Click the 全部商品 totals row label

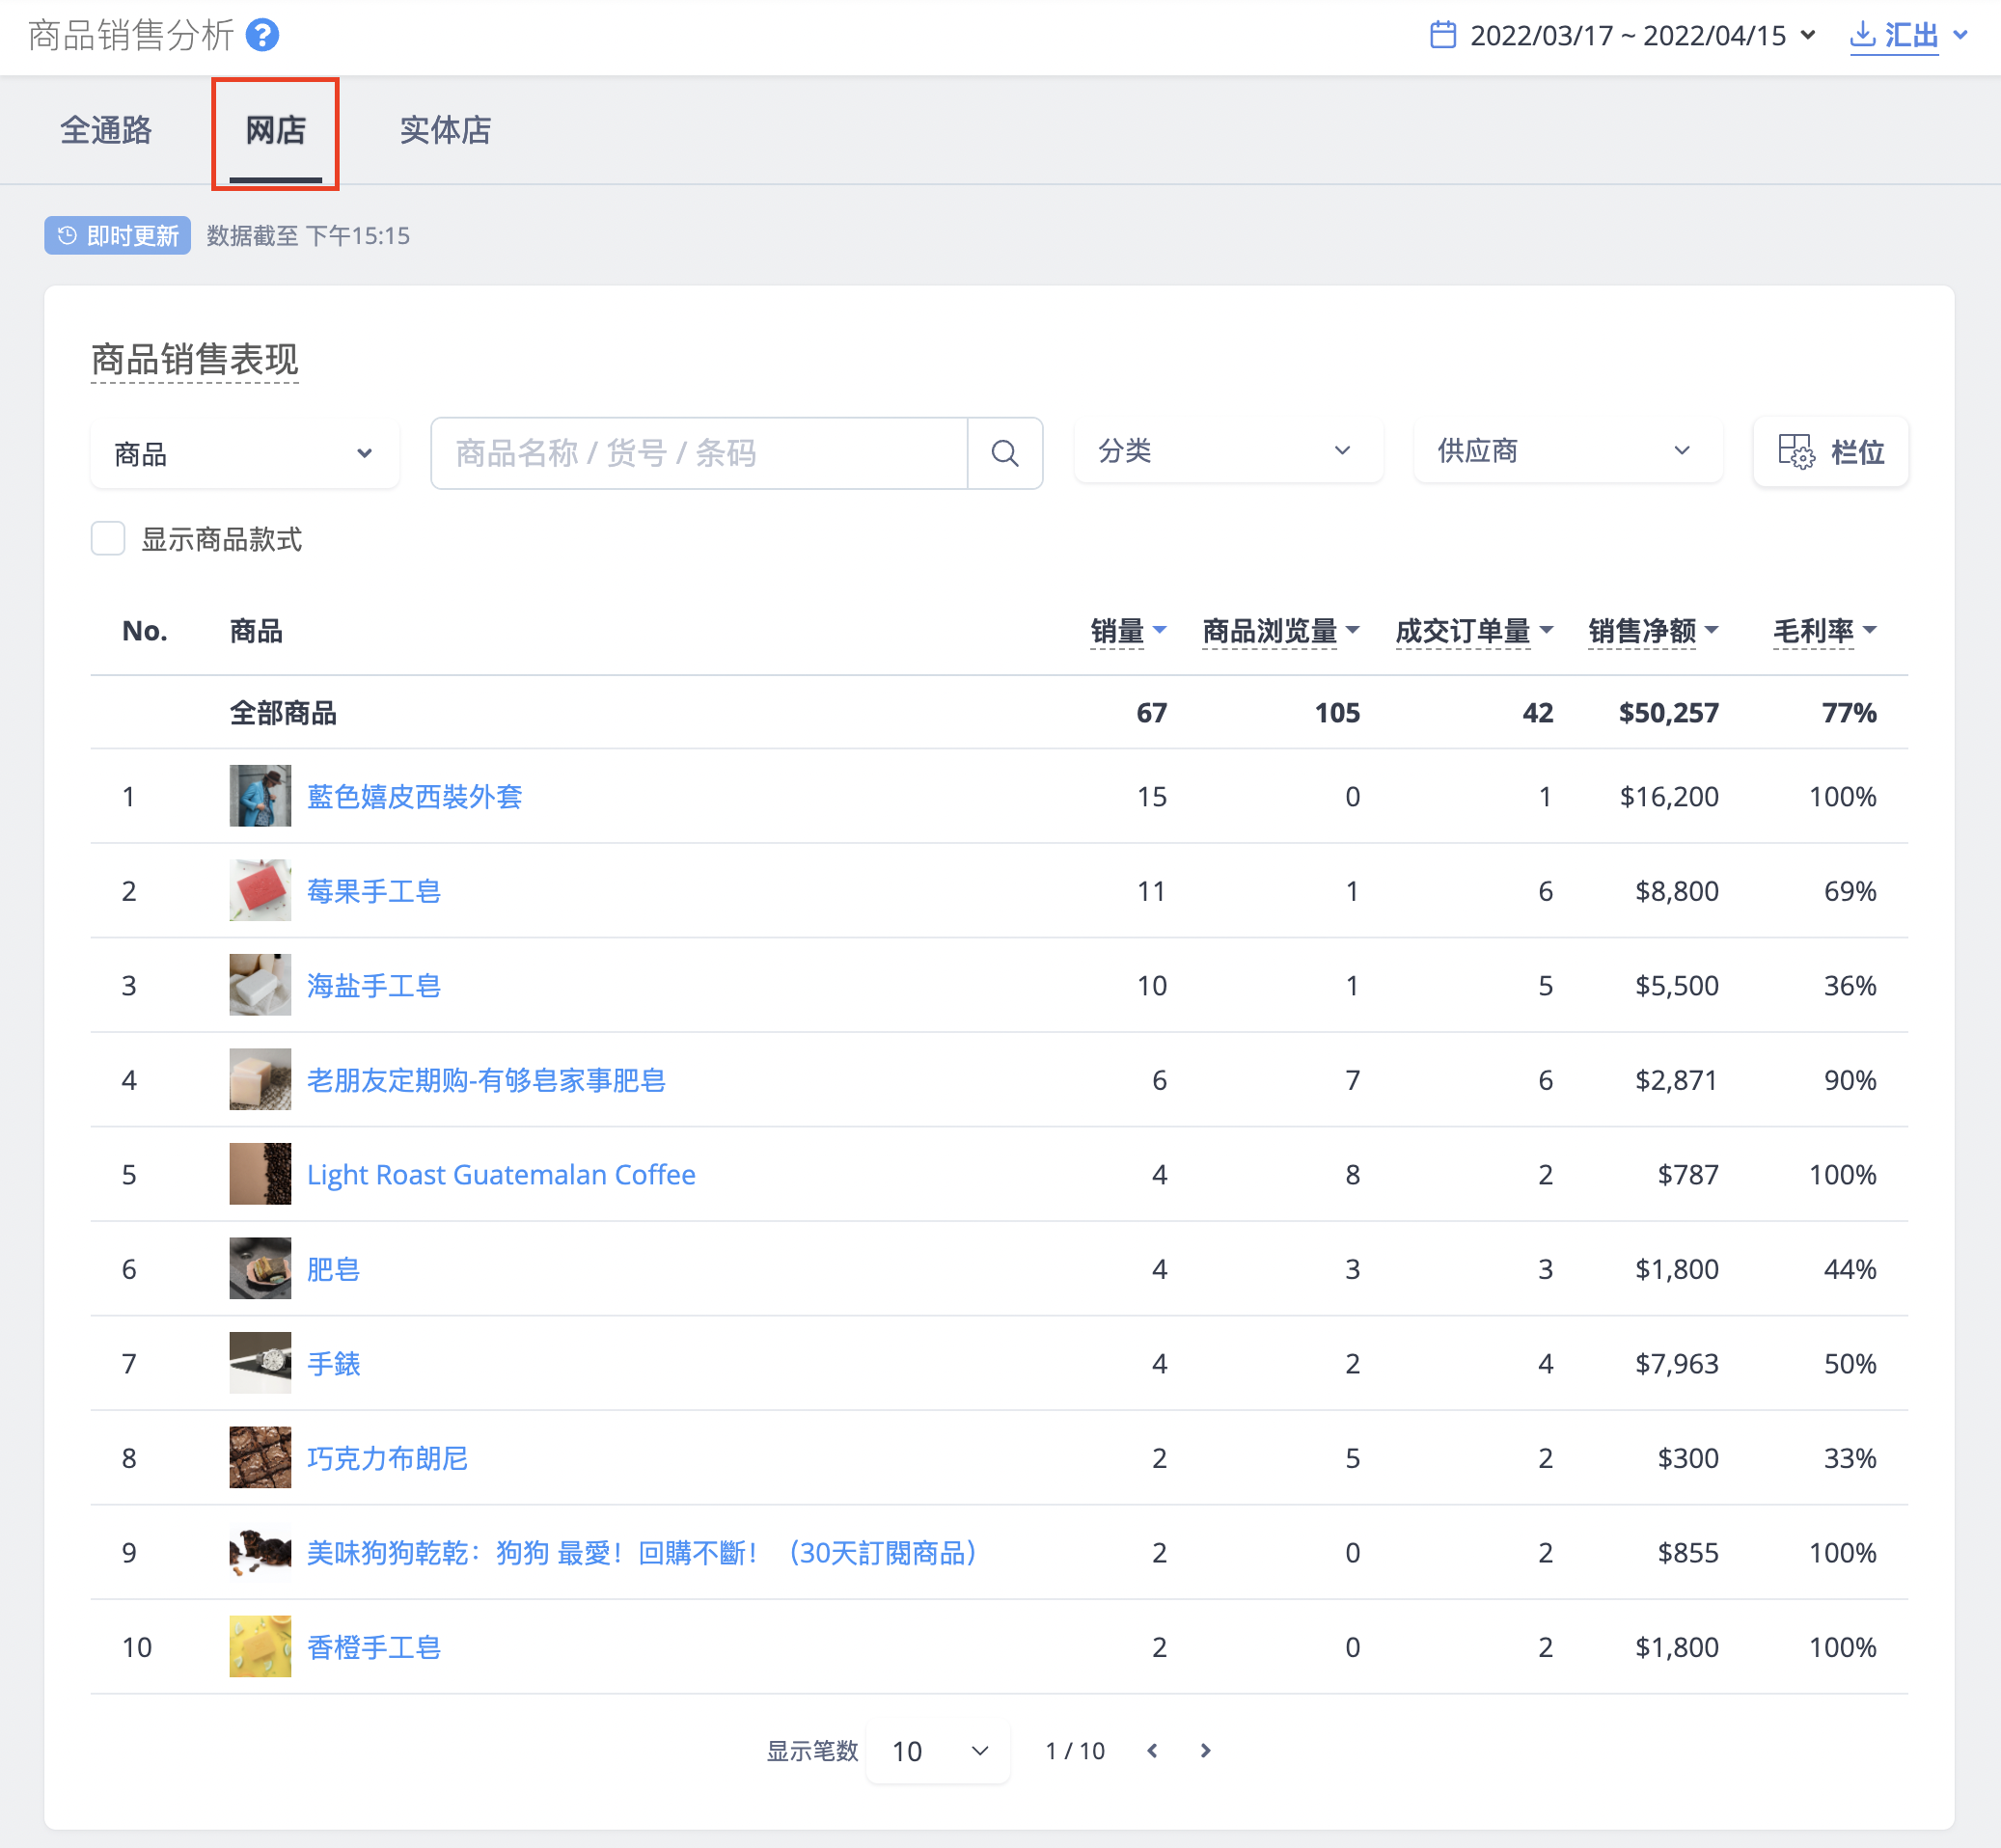click(283, 712)
